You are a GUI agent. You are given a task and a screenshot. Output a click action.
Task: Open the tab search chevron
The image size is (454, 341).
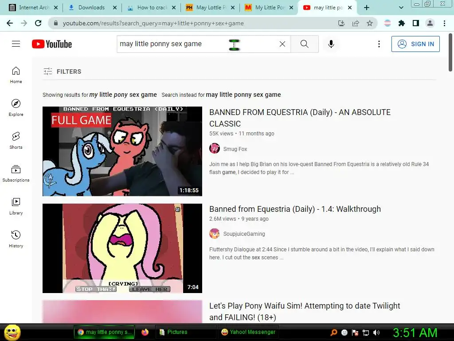click(x=401, y=8)
